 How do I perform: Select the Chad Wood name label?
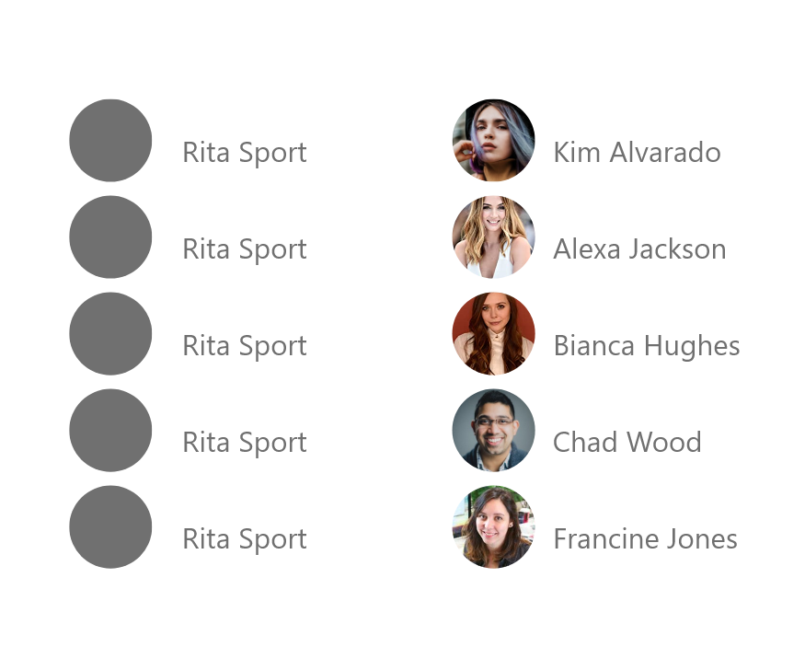(x=627, y=442)
